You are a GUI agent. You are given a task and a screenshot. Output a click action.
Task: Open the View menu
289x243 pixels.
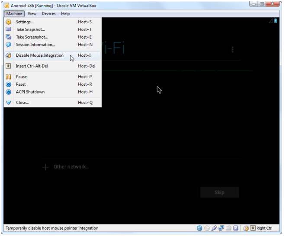32,14
